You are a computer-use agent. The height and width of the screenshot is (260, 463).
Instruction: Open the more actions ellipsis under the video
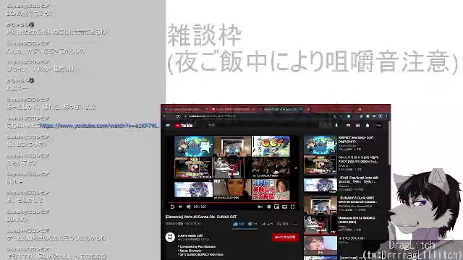(295, 224)
